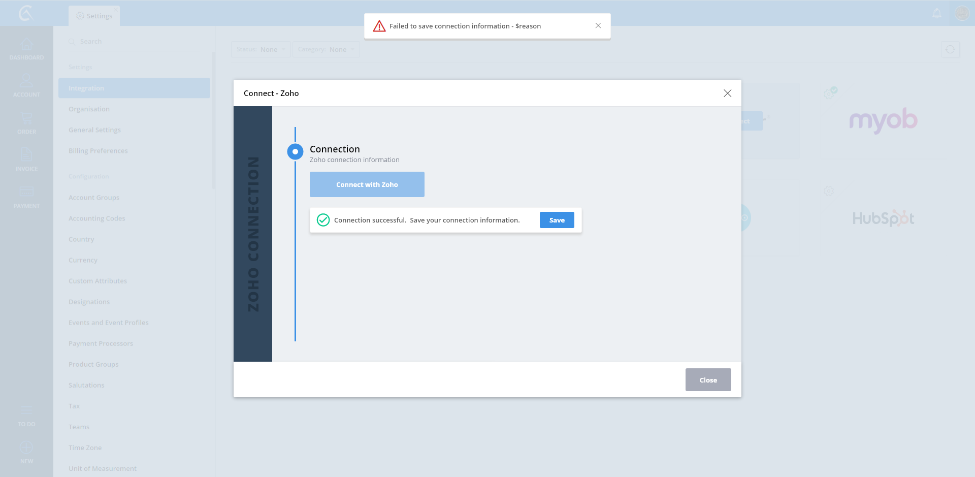This screenshot has width=975, height=477.
Task: Select the Connection step radio indicator
Action: pos(295,151)
